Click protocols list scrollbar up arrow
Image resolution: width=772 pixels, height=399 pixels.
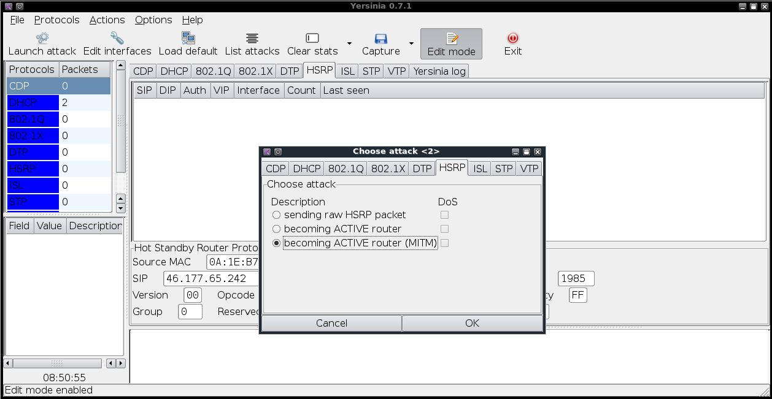click(x=120, y=65)
